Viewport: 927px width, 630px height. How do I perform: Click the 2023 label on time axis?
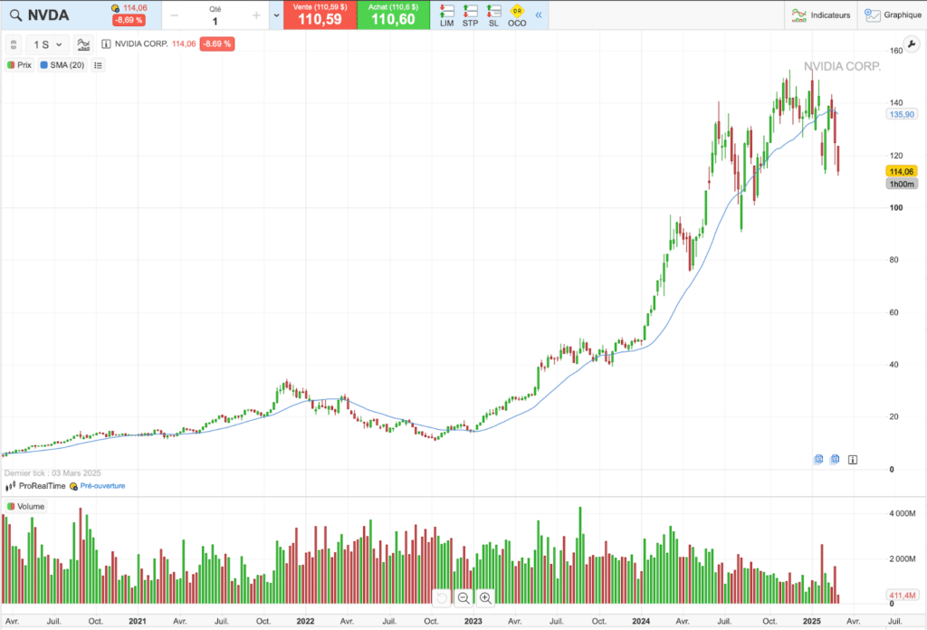(473, 621)
